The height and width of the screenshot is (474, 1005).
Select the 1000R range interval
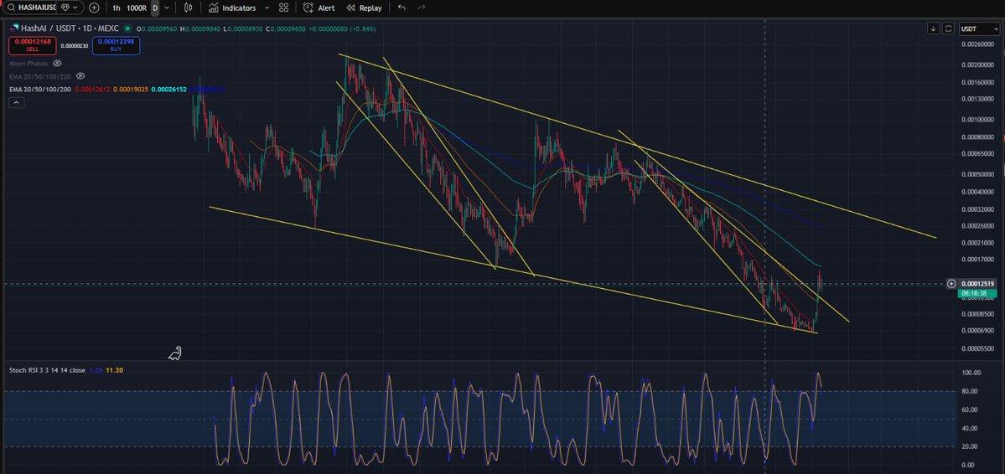pos(137,8)
